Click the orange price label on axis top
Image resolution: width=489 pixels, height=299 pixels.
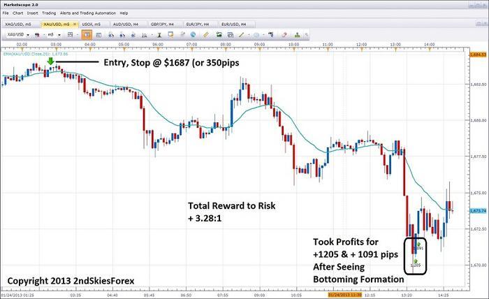coord(478,54)
